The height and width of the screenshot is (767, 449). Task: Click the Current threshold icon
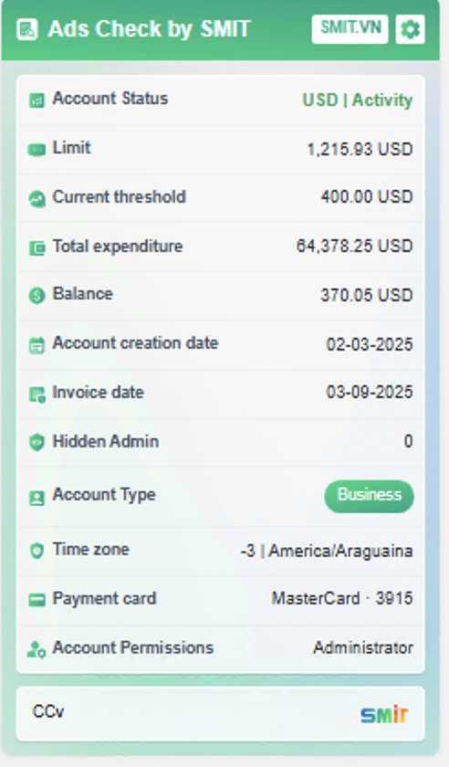37,199
